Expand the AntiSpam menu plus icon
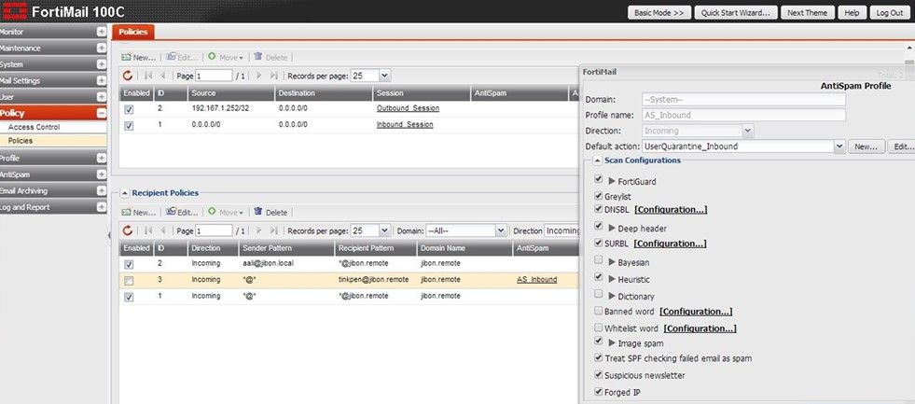This screenshot has height=404, width=915. coord(102,174)
